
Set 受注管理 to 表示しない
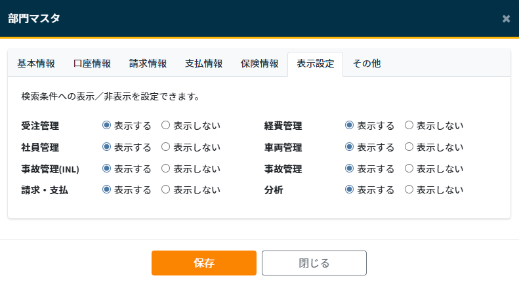[166, 125]
